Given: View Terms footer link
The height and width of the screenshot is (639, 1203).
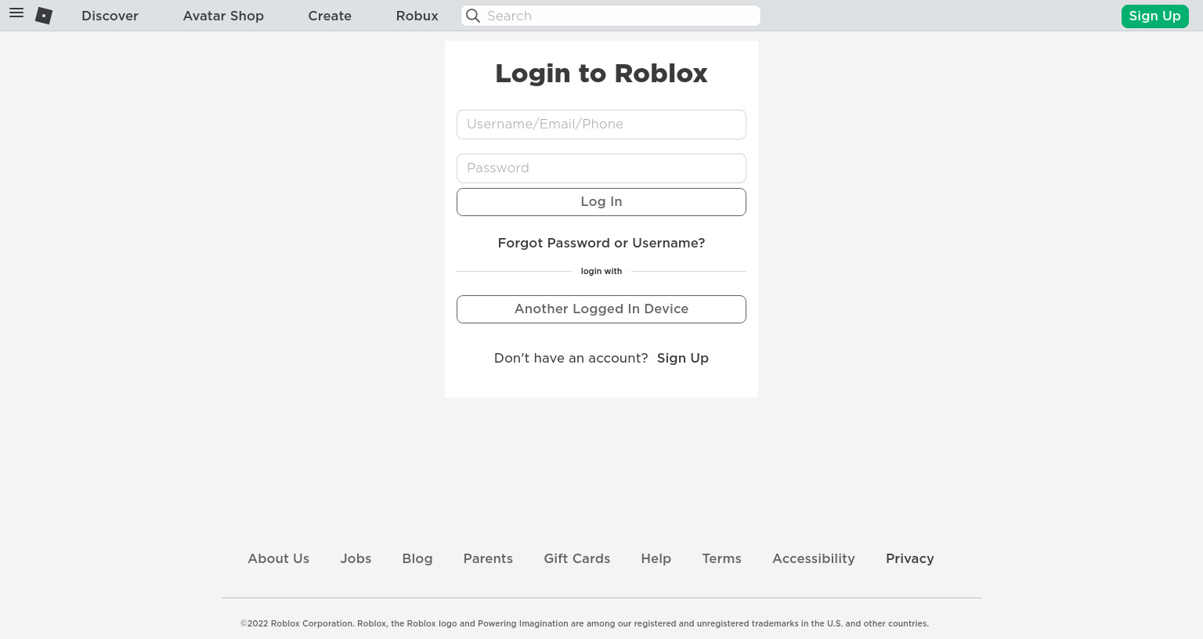Looking at the screenshot, I should point(722,558).
